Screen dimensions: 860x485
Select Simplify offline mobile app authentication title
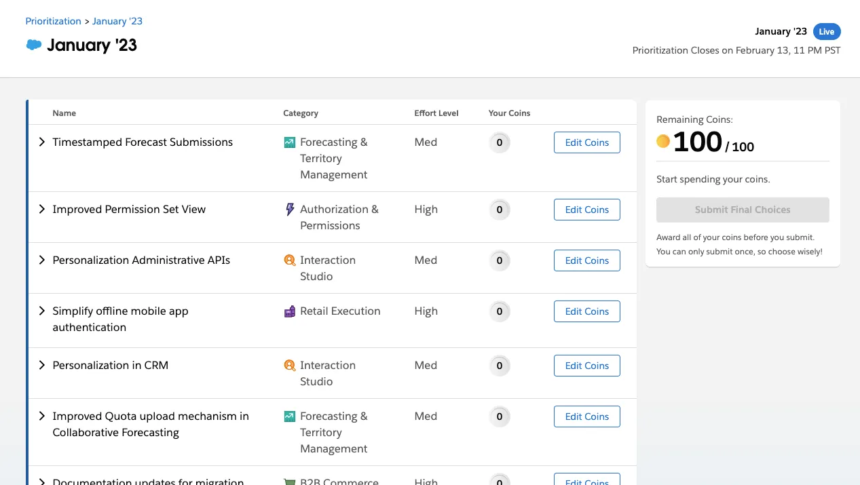click(121, 319)
